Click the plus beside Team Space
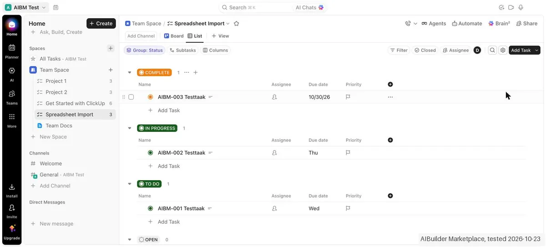Screen dimensions: 546x247 point(111,70)
